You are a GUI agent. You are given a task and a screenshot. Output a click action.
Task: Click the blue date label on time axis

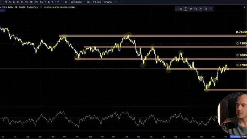pyautogui.click(x=235, y=137)
